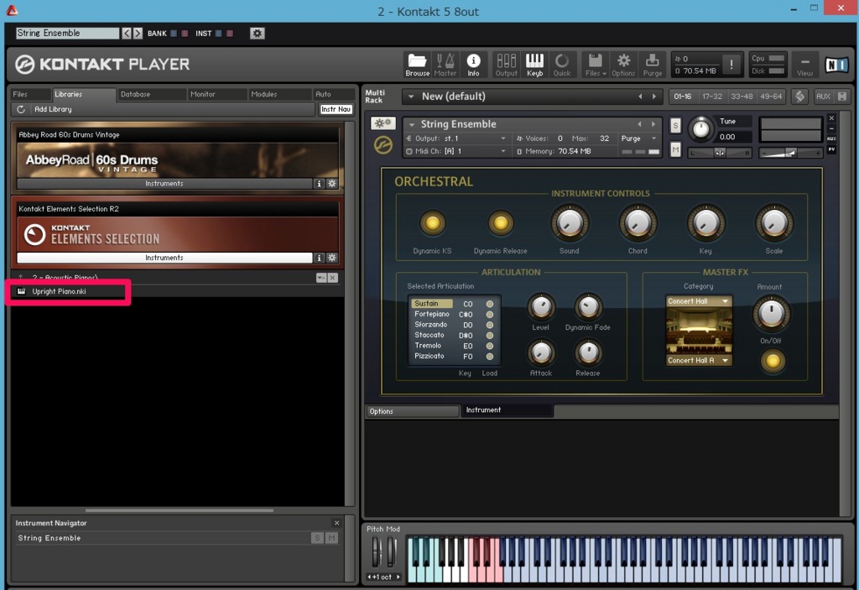
Task: Expand the Multi Rack preset dropdown
Action: pos(411,97)
